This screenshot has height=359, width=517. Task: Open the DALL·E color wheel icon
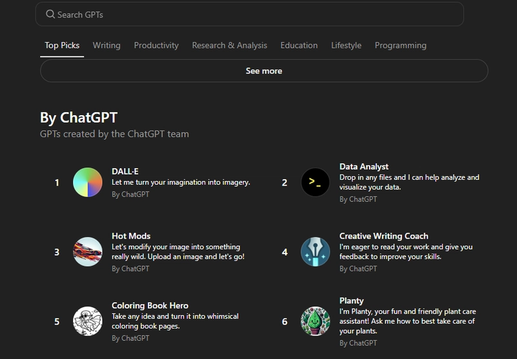(87, 182)
